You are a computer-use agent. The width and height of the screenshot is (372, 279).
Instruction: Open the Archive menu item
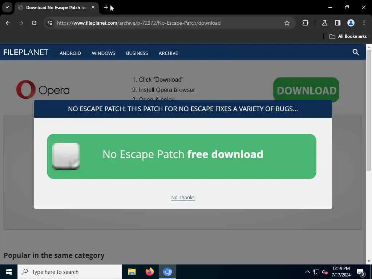click(168, 53)
